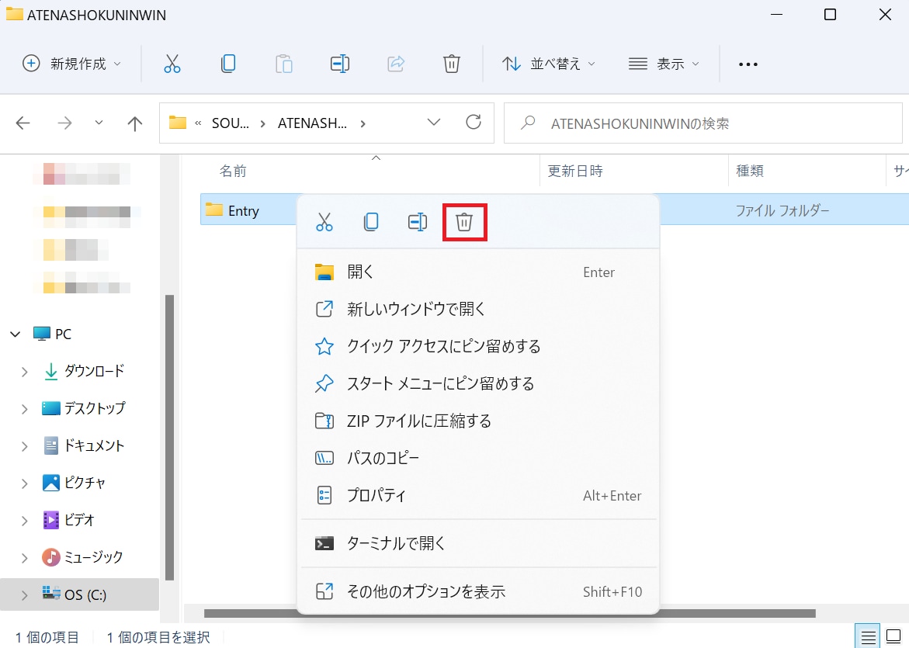This screenshot has height=648, width=909.
Task: Click the SOU... breadcrumb segment
Action: pos(230,123)
